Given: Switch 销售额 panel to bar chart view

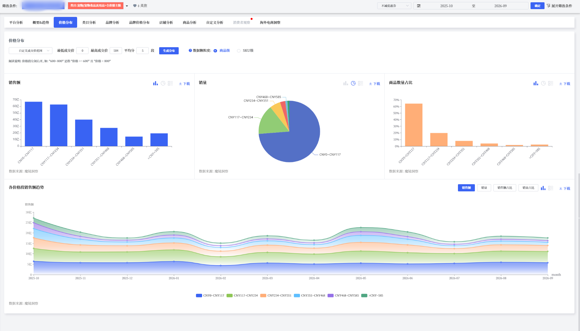Looking at the screenshot, I should (x=156, y=83).
